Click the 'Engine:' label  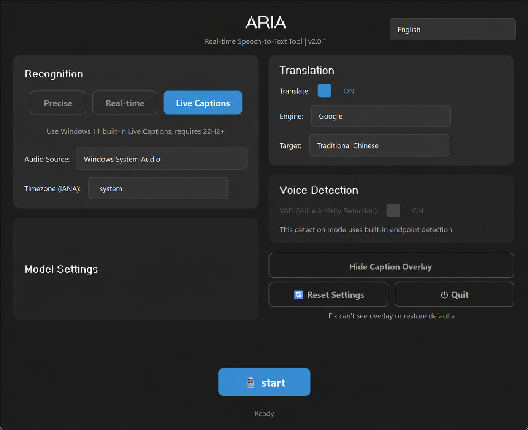tap(291, 117)
